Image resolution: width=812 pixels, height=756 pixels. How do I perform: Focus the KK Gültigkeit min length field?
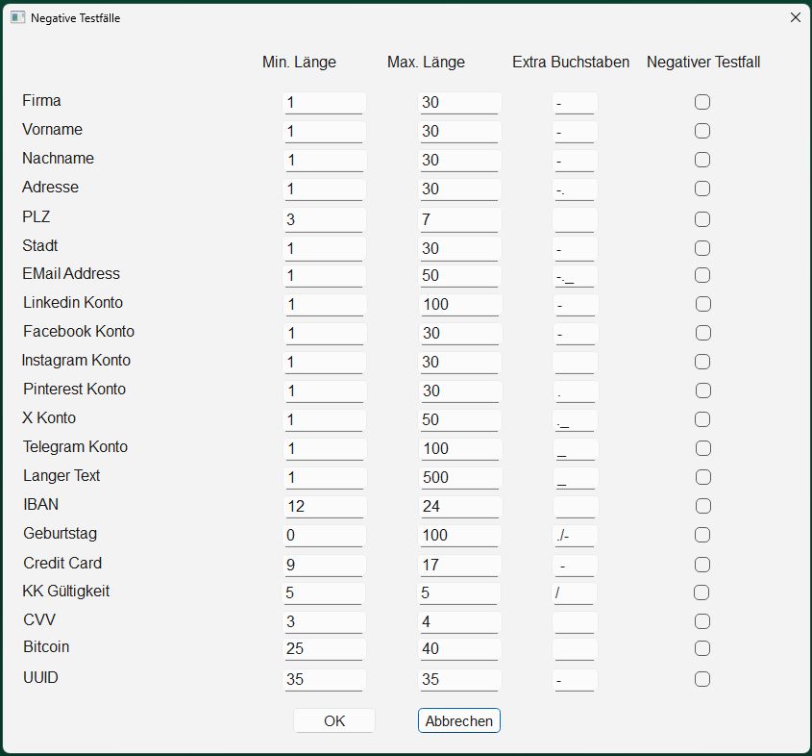(x=323, y=593)
